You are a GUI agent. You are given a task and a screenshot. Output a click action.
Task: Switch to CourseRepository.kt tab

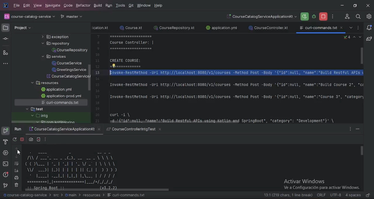[174, 28]
